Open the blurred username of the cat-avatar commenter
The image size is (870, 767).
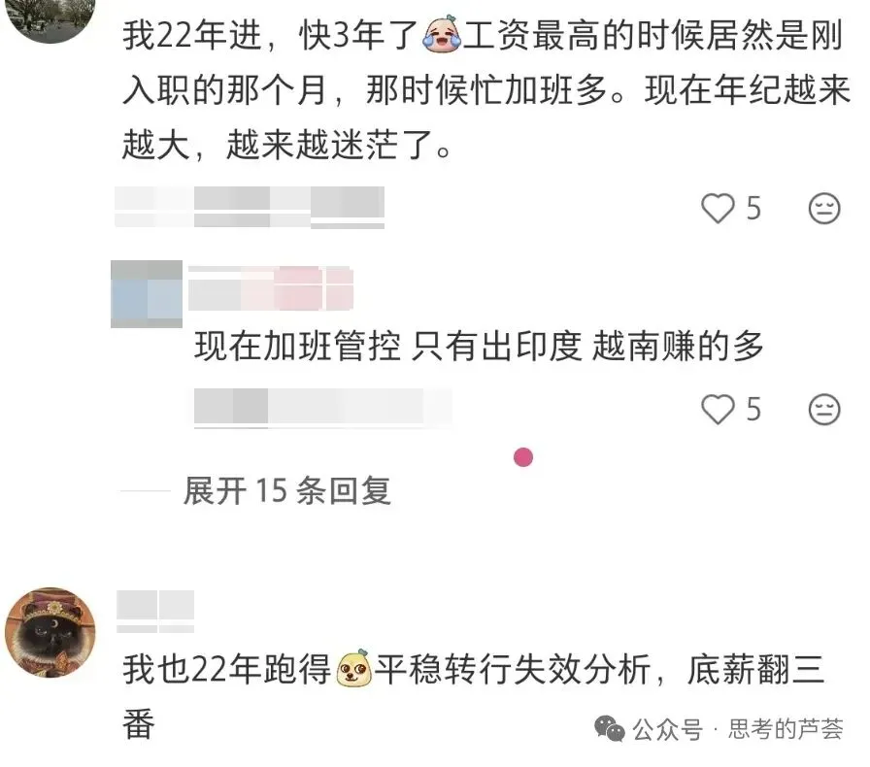tap(155, 611)
